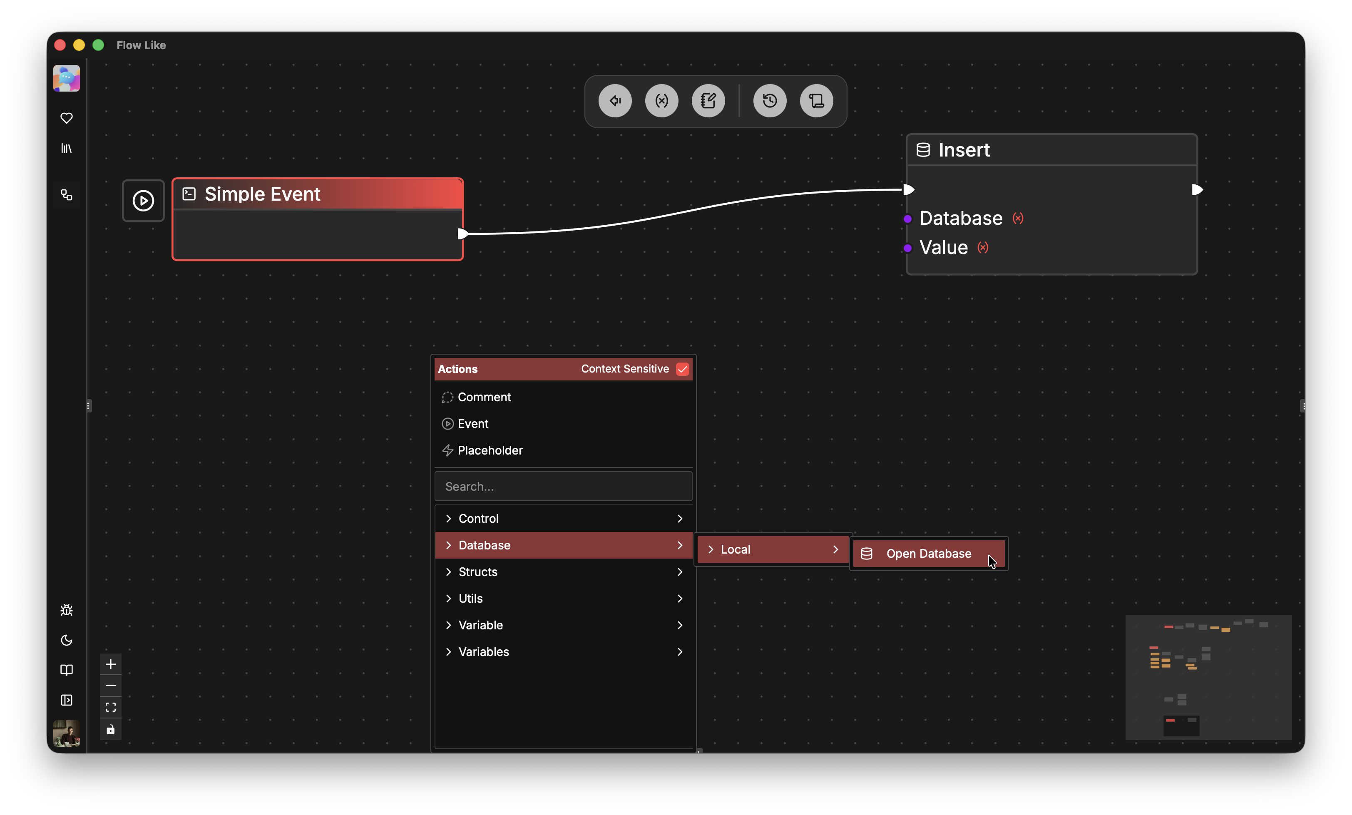Select Open Database from the Local submenu

point(928,553)
